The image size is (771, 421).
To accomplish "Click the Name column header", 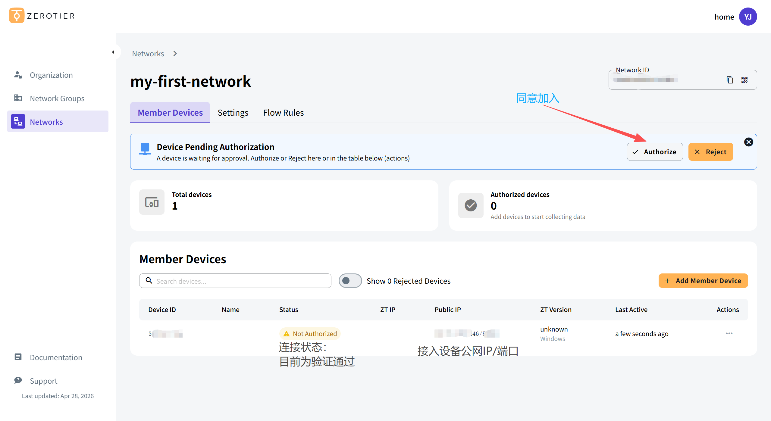I will coord(230,310).
